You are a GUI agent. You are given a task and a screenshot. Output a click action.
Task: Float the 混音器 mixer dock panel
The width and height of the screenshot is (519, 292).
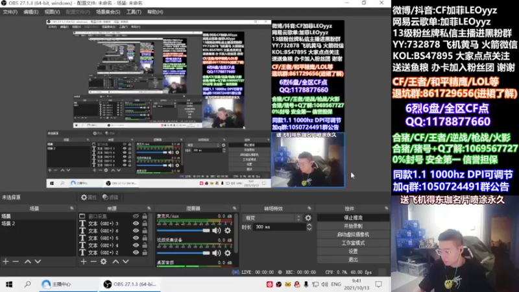coord(234,208)
